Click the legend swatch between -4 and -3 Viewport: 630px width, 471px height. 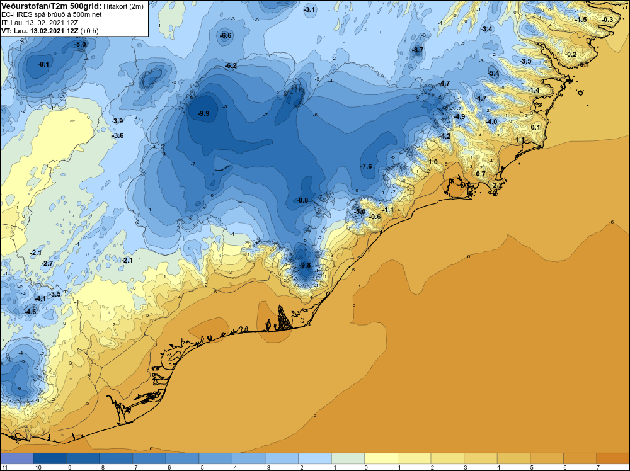[x=249, y=458]
